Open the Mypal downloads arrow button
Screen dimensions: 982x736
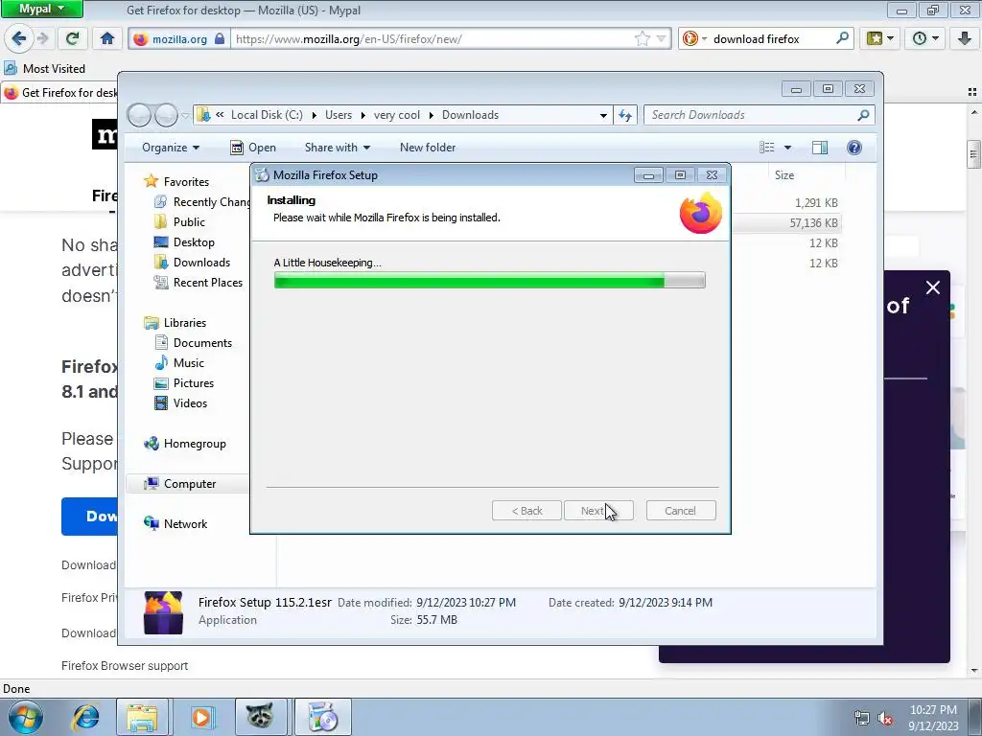(965, 38)
